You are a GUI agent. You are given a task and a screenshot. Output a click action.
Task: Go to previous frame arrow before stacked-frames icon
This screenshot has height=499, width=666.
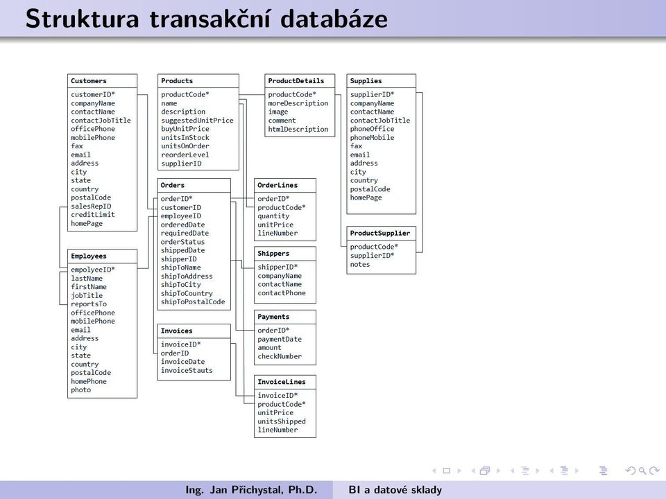click(x=473, y=471)
